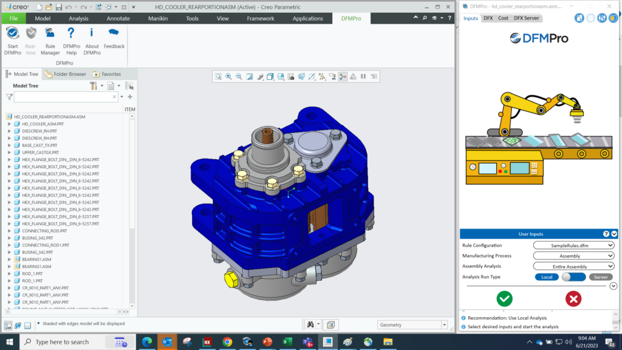Image resolution: width=622 pixels, height=350 pixels.
Task: Click the tree search tool icon
Action: pyautogui.click(x=129, y=86)
